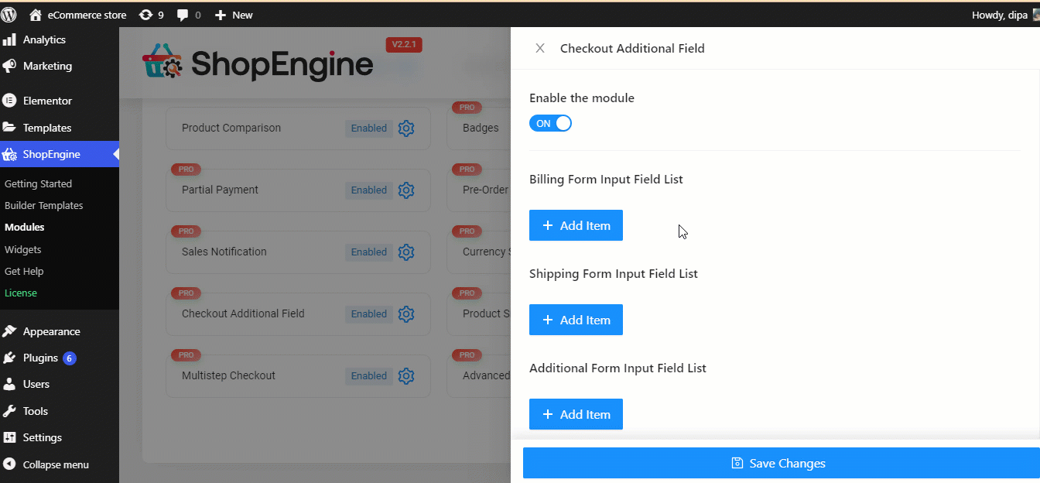
Task: Open the Modules submenu
Action: click(24, 227)
